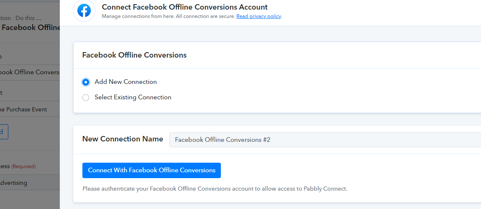The image size is (481, 209).
Task: Click the Facebook Offline Conversions section heading
Action: pos(134,55)
